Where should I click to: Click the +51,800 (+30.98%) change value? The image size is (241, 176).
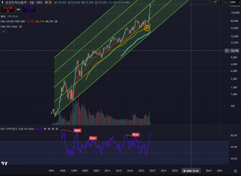(119, 3)
